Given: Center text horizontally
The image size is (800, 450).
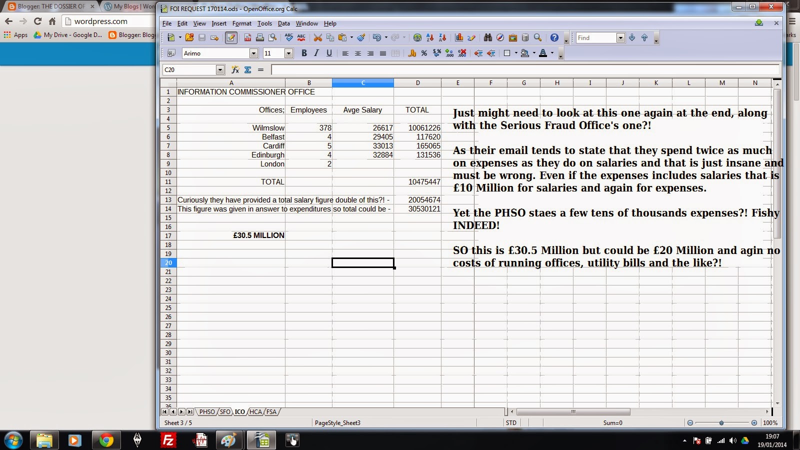Looking at the screenshot, I should (x=357, y=53).
